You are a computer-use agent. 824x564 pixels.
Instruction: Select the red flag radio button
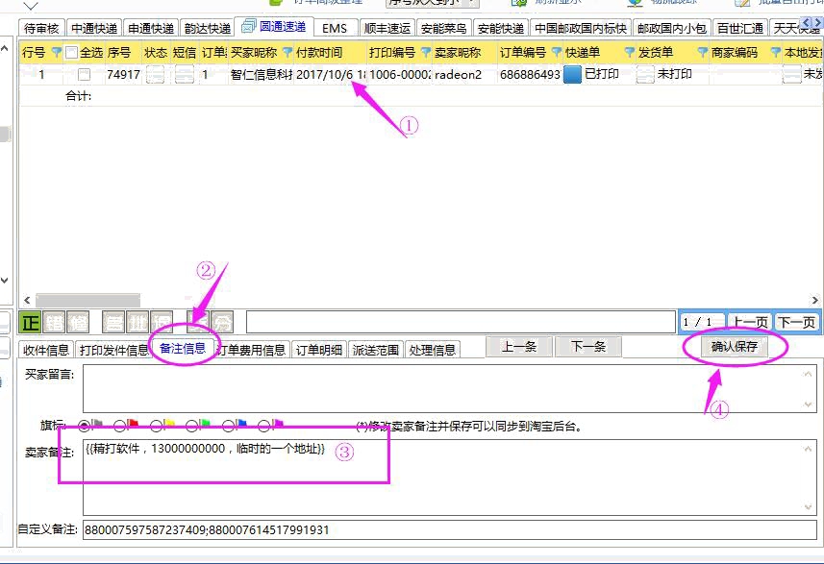(120, 426)
